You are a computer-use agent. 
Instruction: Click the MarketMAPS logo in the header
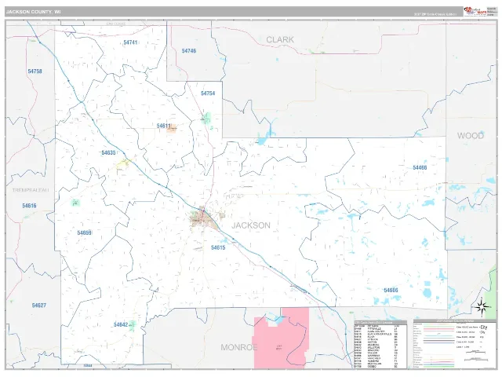coord(475,11)
